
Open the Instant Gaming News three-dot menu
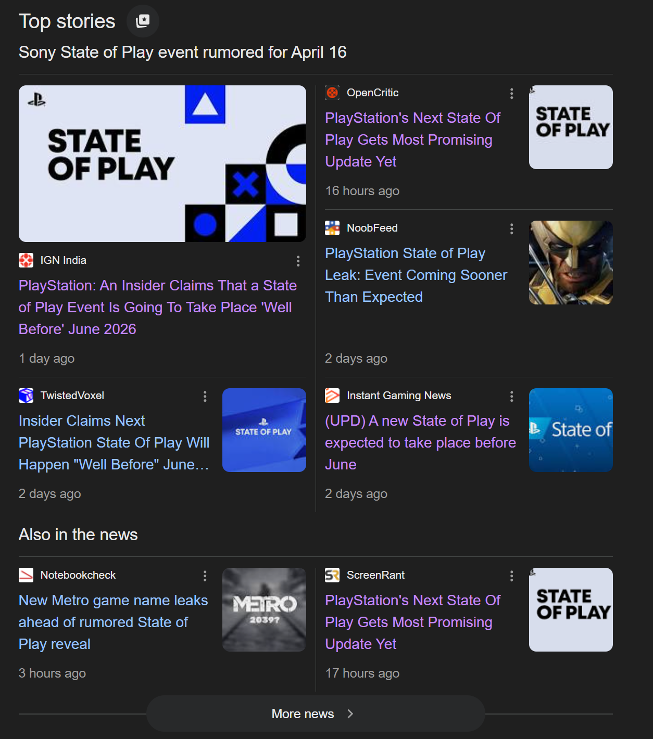[511, 396]
